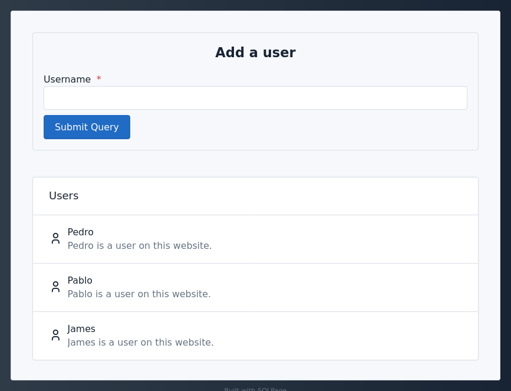Select the James user name
This screenshot has height=391, width=511.
81,328
